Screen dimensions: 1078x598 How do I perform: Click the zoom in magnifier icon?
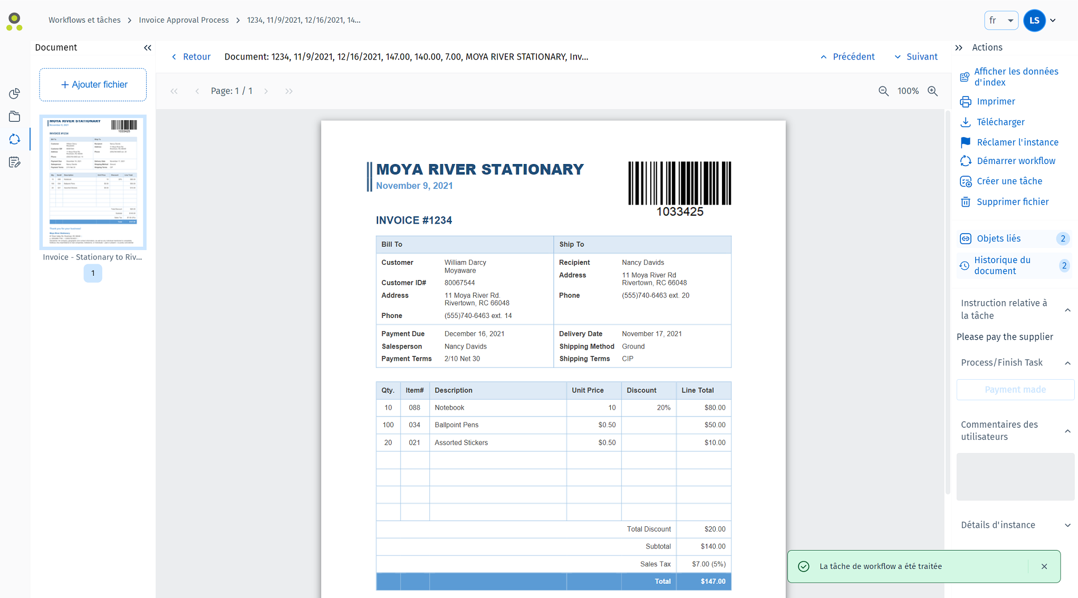click(x=932, y=91)
